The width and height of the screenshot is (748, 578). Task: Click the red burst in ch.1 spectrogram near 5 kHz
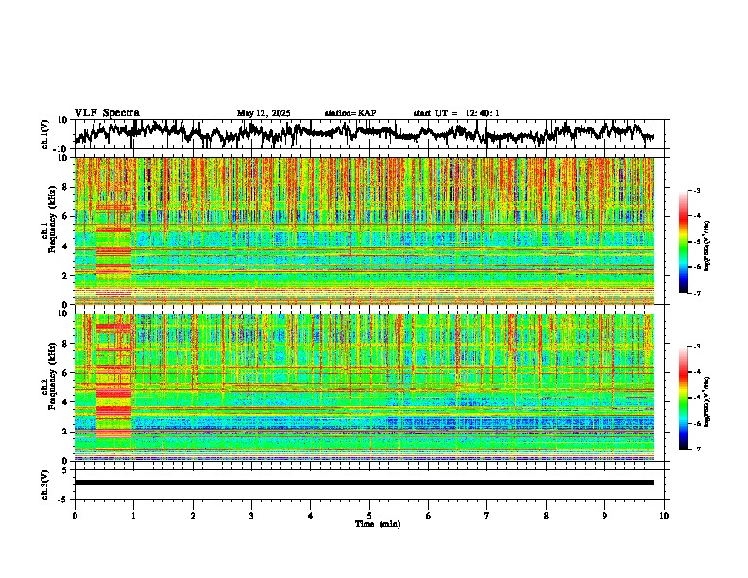tap(113, 229)
